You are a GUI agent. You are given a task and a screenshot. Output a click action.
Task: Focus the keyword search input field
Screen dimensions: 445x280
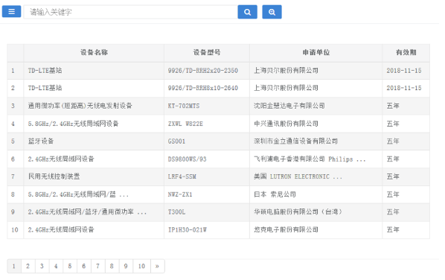coord(130,12)
